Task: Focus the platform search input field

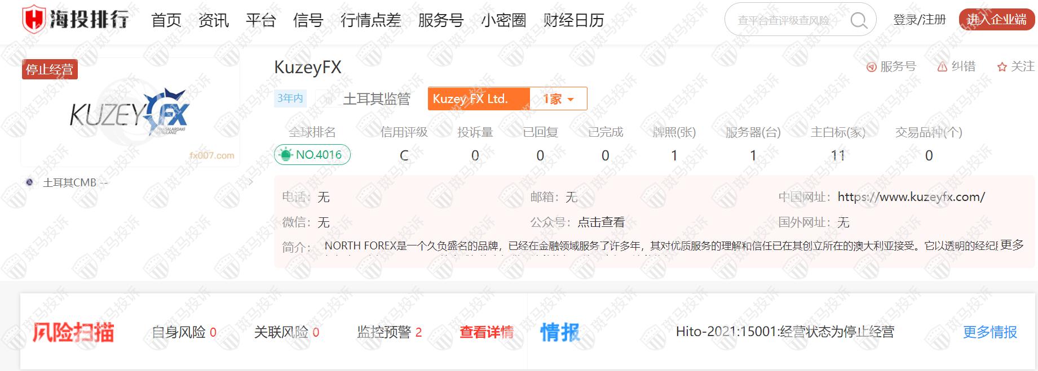Action: click(784, 20)
